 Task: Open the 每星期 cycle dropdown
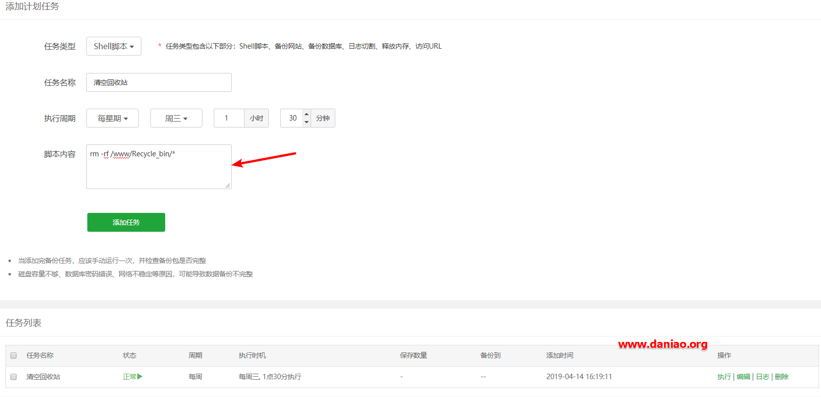pos(113,118)
